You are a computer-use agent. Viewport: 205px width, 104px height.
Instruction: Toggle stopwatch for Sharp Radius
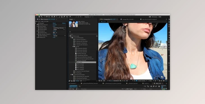(38, 26)
